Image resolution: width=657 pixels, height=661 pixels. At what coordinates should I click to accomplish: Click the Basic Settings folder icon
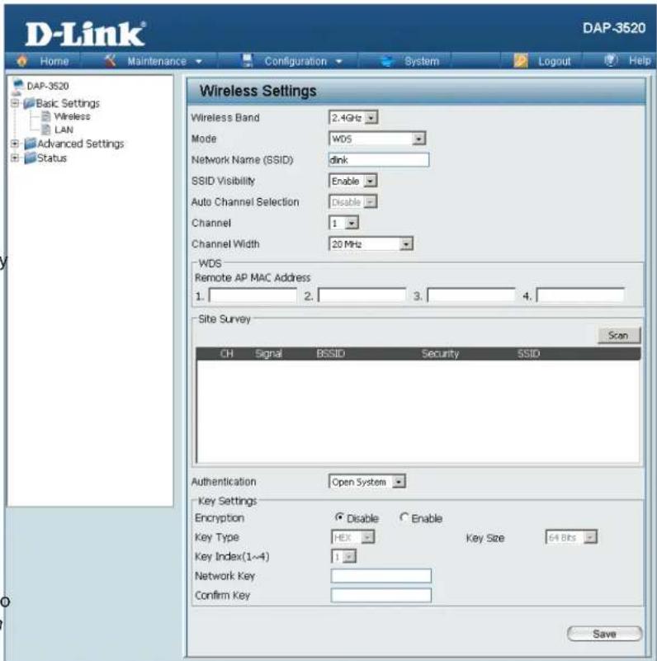(29, 103)
